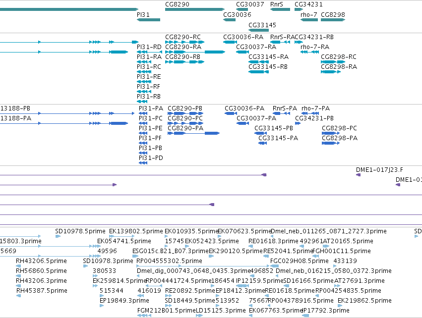422x318 pixels.
Task: Click transcript label CG8290-RB
Action: click(x=183, y=57)
